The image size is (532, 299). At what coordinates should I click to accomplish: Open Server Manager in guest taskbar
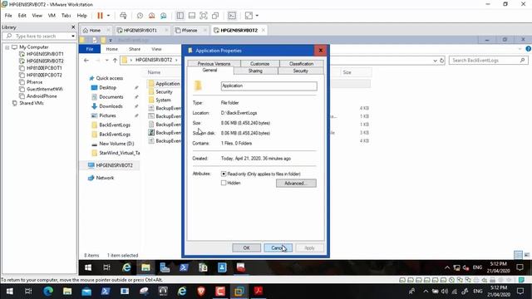point(165,267)
